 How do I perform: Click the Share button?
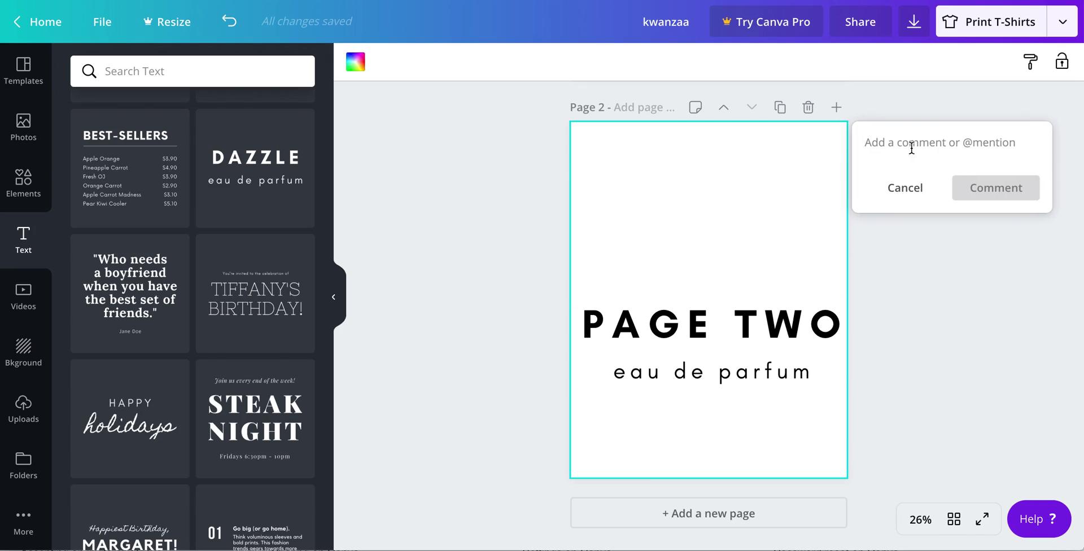pos(860,21)
